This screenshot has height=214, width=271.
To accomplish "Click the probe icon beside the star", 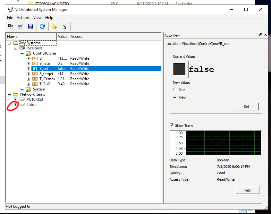I will (x=64, y=27).
